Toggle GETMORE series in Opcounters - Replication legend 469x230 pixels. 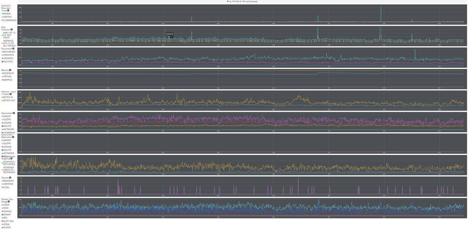(7, 153)
